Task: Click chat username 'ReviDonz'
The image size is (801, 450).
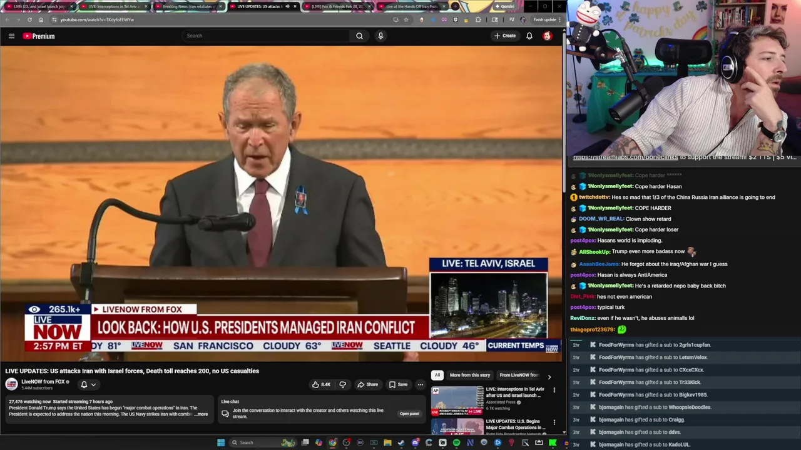Action: 583,318
